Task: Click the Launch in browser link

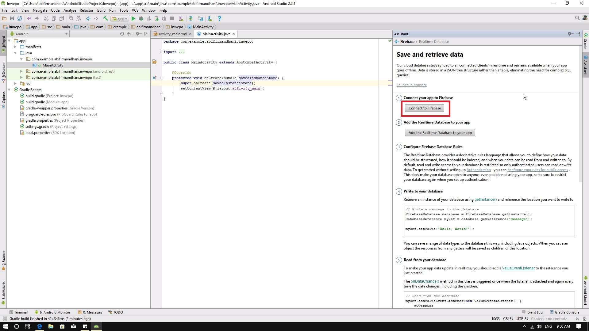Action: tap(411, 85)
